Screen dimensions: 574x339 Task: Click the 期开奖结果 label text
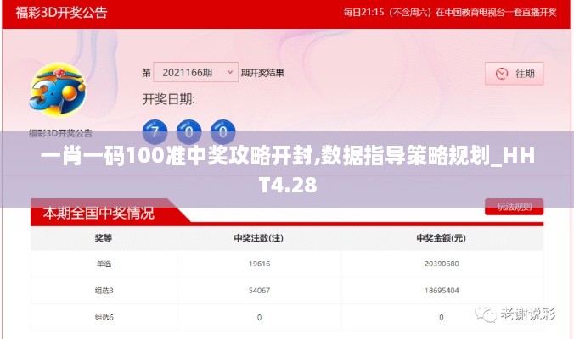click(262, 73)
